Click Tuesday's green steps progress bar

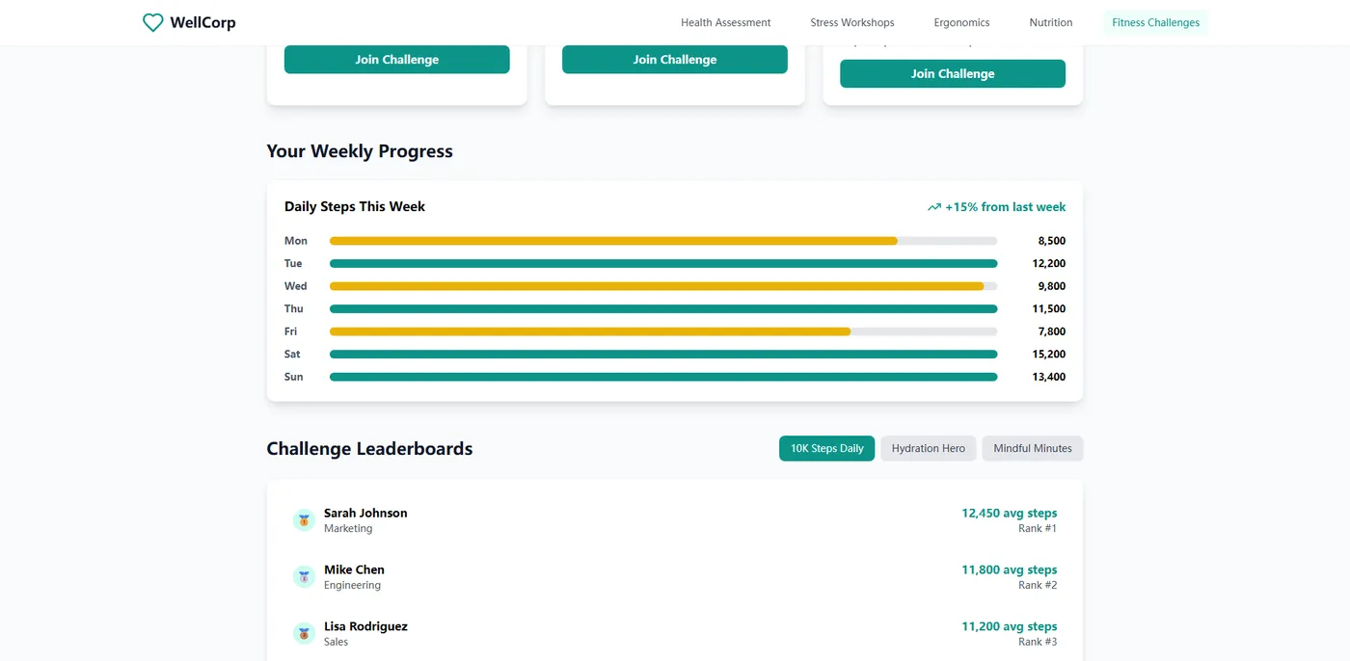(663, 263)
